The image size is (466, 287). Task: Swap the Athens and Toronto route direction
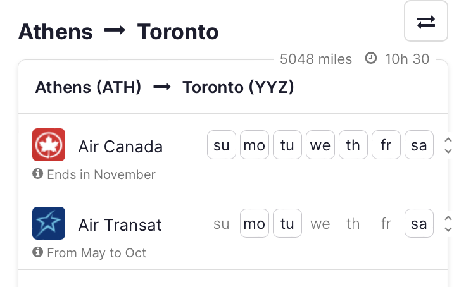(x=425, y=22)
